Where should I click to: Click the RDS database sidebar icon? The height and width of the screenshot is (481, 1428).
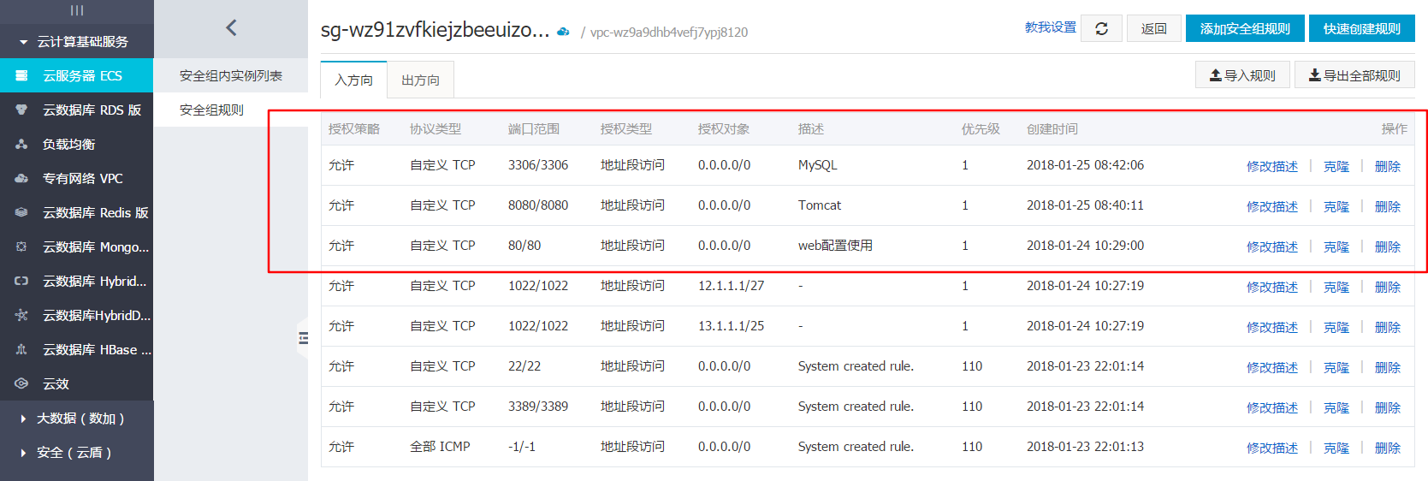point(21,110)
